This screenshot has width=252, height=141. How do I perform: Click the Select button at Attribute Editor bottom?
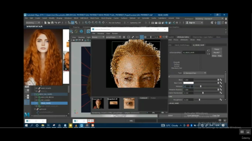[170, 116]
